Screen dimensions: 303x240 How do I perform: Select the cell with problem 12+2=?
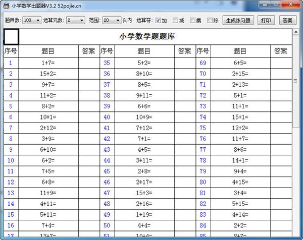pos(240,128)
